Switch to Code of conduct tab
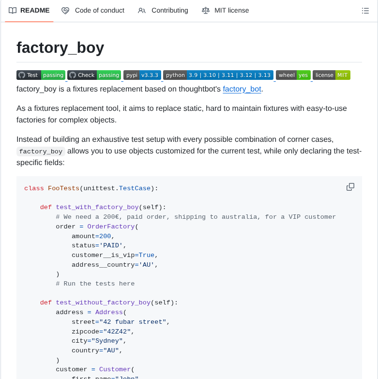 click(x=93, y=11)
